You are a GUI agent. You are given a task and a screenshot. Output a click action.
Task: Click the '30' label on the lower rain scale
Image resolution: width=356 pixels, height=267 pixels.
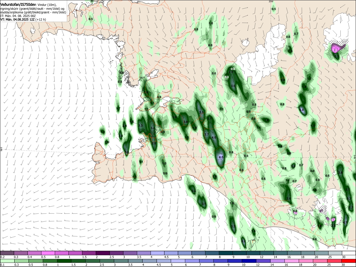(343, 265)
